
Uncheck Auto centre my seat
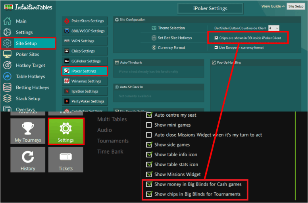click(149, 115)
